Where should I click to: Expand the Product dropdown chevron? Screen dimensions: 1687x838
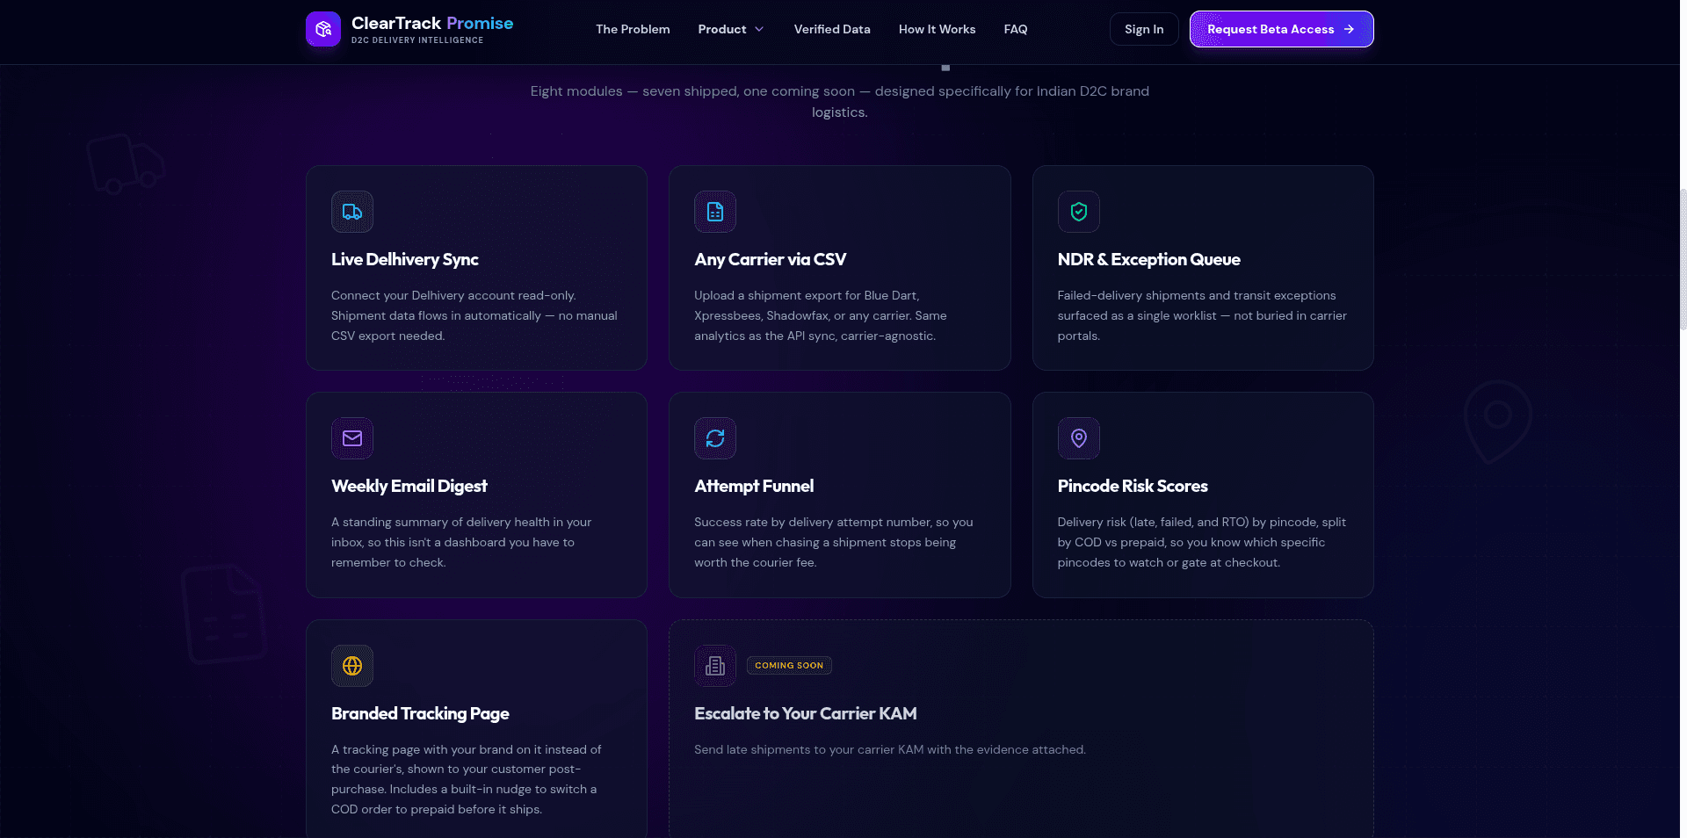pos(759,29)
